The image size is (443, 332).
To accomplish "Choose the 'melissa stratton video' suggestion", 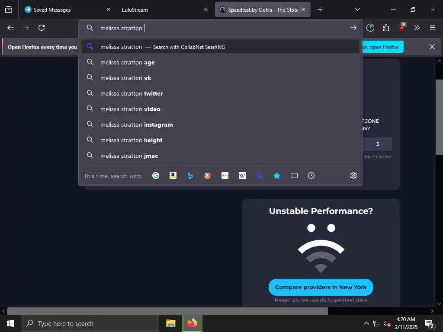I will 220,109.
